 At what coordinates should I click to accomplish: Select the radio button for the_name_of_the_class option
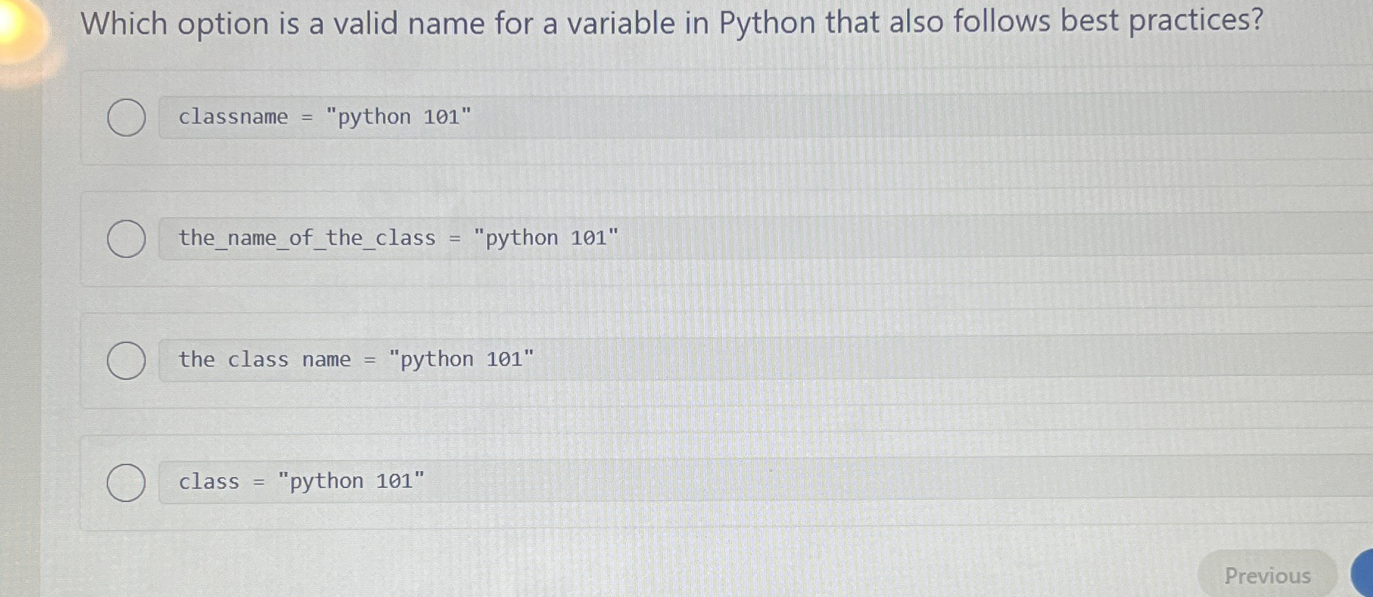[x=126, y=239]
